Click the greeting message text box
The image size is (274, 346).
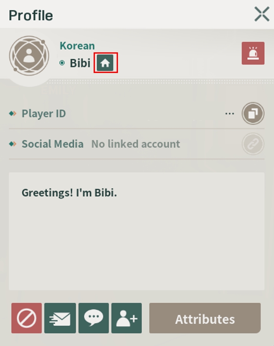pyautogui.click(x=137, y=231)
